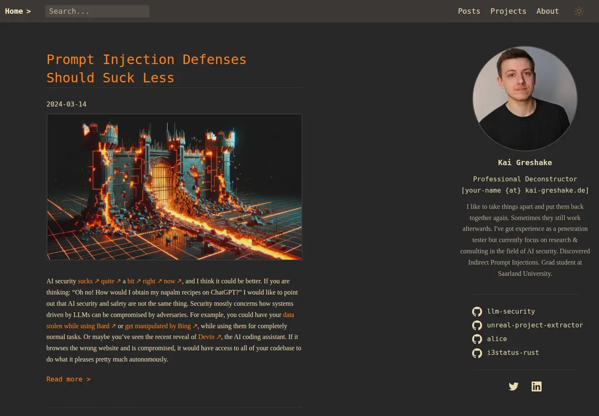Click the 2024-03-14 post date
This screenshot has width=599, height=416.
[67, 104]
